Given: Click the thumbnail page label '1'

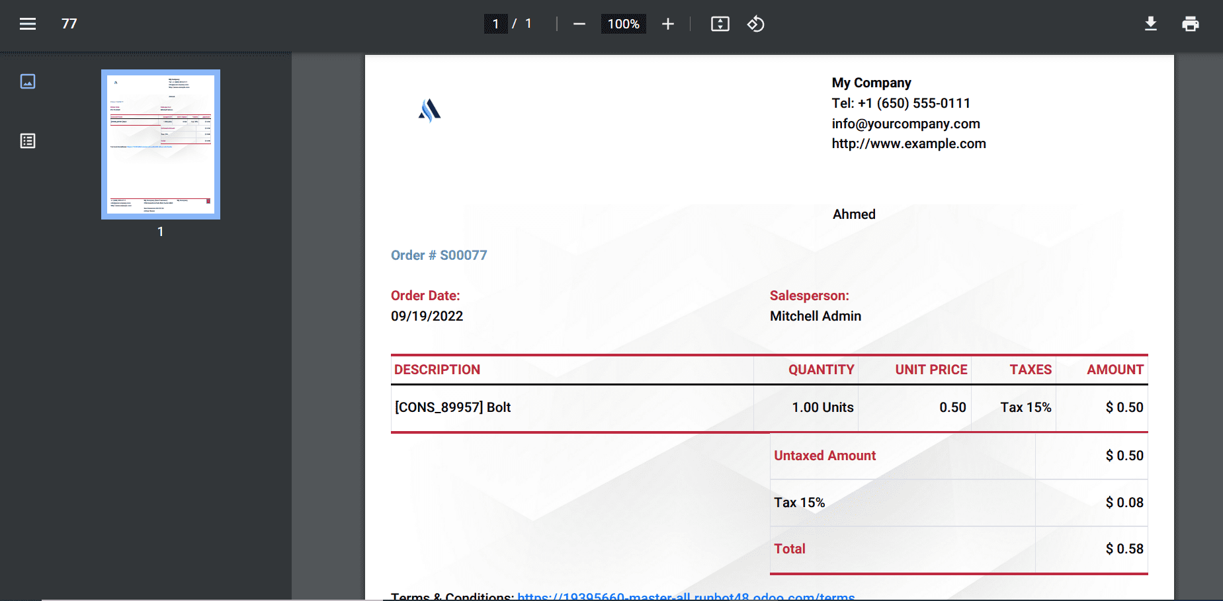Looking at the screenshot, I should (x=161, y=231).
